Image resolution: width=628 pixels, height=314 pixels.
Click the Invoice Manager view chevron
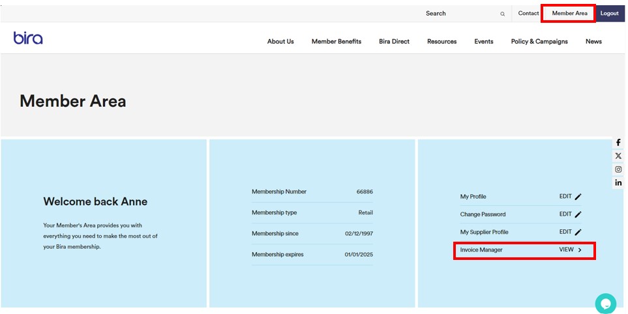580,250
